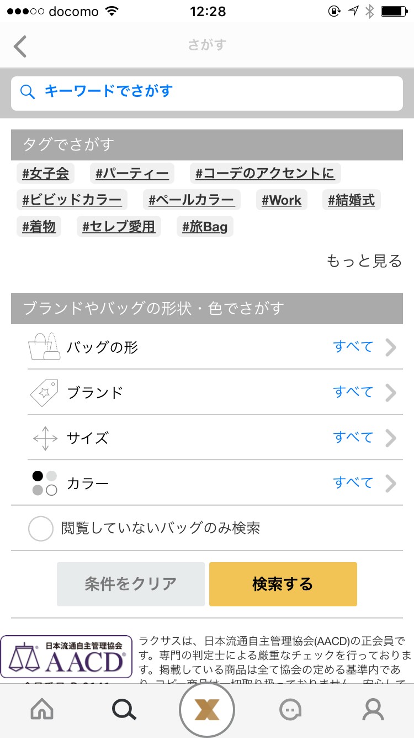Tap the brand price-tag icon
This screenshot has height=738, width=414.
click(44, 393)
